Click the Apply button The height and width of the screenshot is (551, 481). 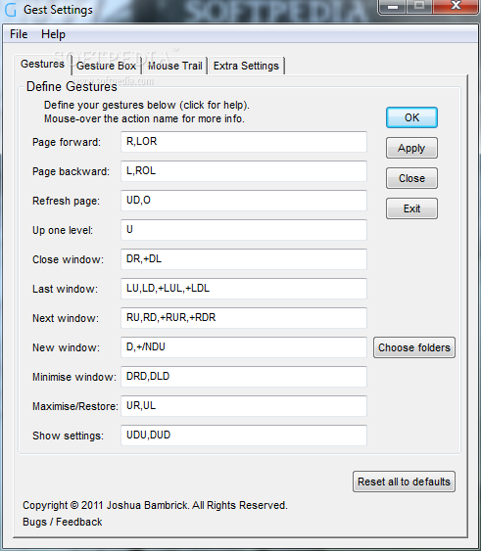tap(411, 148)
